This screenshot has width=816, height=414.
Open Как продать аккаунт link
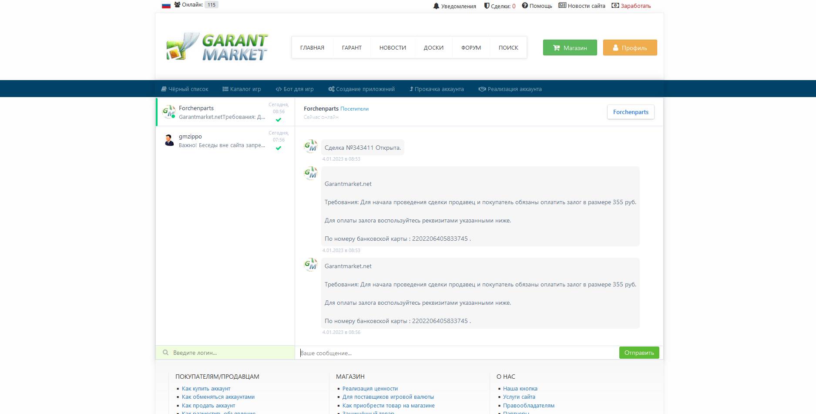tap(208, 406)
